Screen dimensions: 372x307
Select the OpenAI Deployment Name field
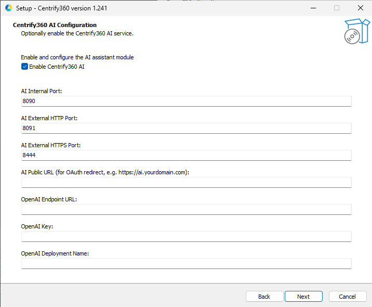pos(186,264)
